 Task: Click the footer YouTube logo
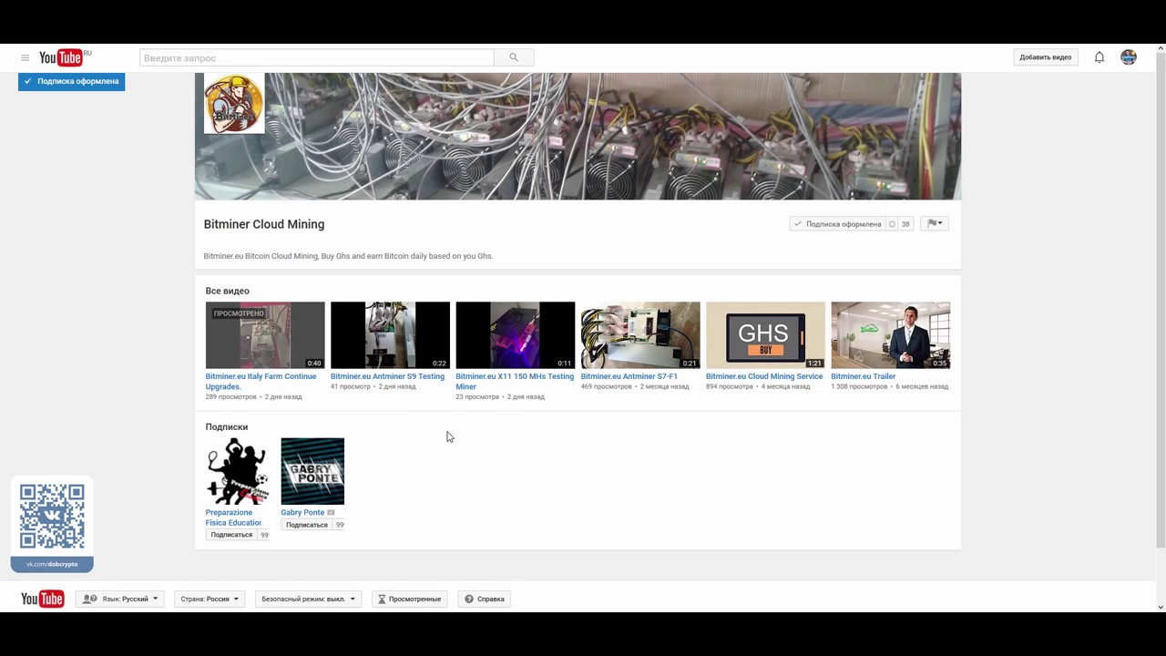pyautogui.click(x=43, y=599)
